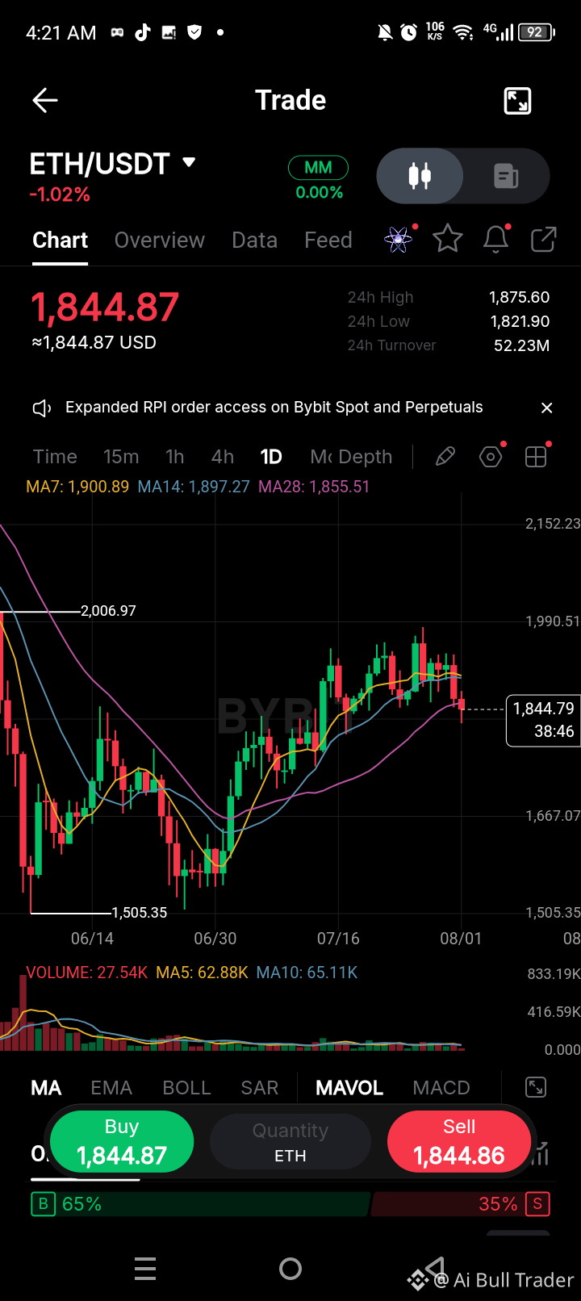Expand the More intervals dropdown
The height and width of the screenshot is (1301, 581).
click(x=321, y=457)
